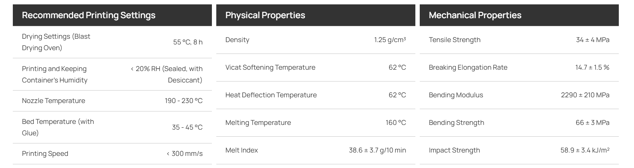This screenshot has width=634, height=168.
Task: Click the 190 - 230 °C value
Action: pyautogui.click(x=184, y=101)
